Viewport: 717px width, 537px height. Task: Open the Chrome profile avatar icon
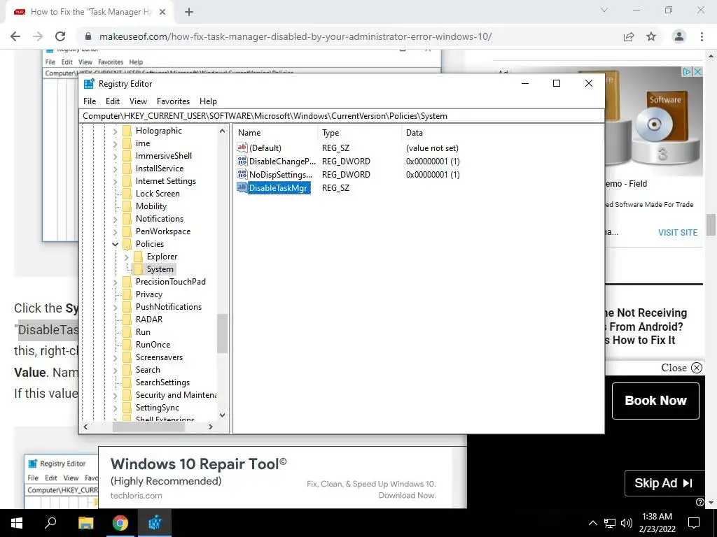pyautogui.click(x=679, y=36)
